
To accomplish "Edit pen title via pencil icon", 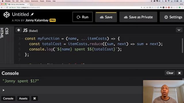I will [32, 14].
